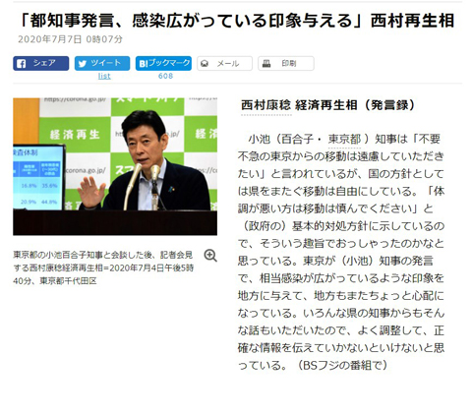This screenshot has height=415, width=472.
Task: Click the Twitter bird icon
Action: coord(83,64)
